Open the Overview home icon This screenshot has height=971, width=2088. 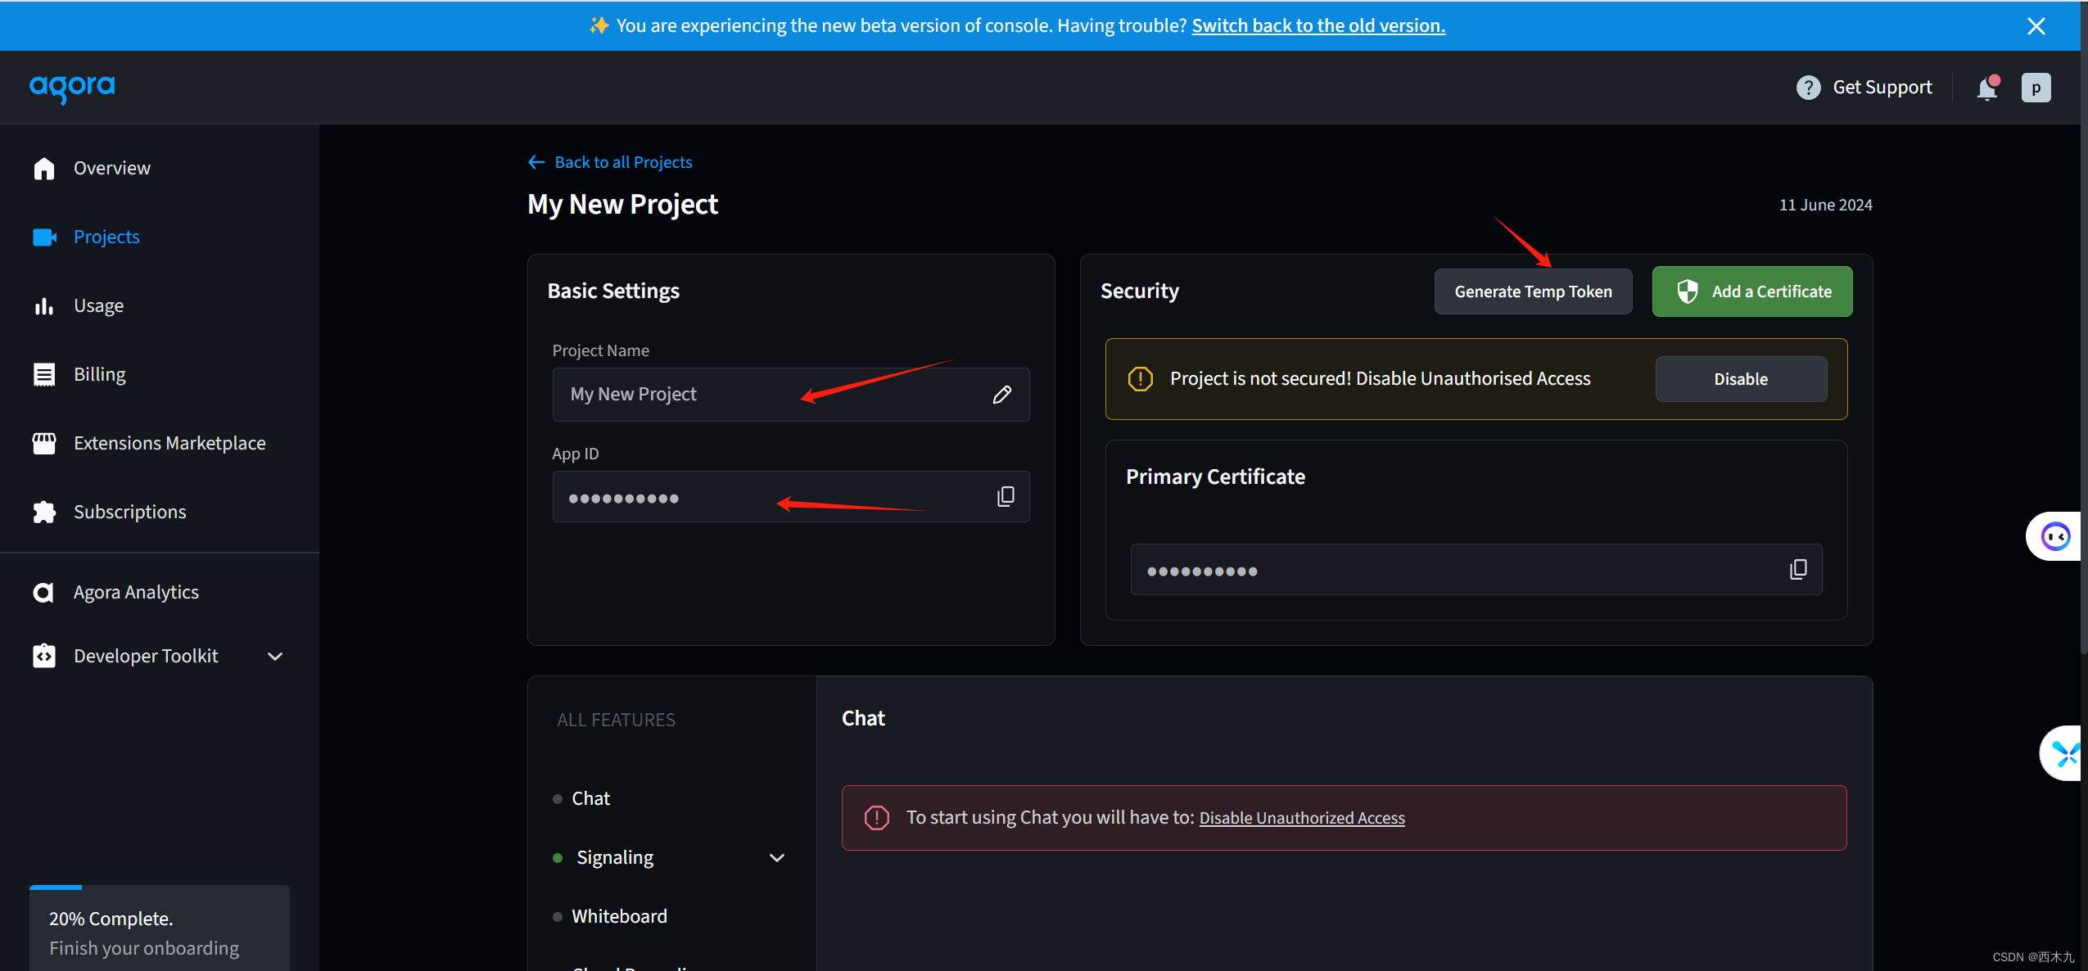pos(44,168)
